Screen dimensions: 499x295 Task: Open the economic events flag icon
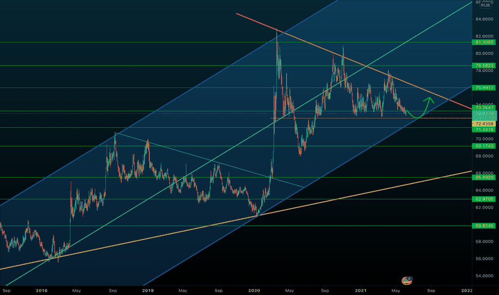407,281
